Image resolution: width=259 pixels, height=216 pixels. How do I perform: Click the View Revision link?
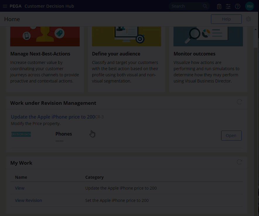coord(28,200)
